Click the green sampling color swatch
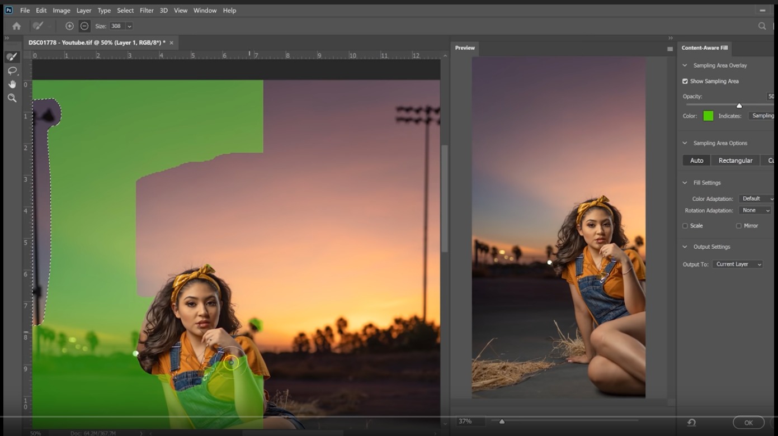 (708, 116)
